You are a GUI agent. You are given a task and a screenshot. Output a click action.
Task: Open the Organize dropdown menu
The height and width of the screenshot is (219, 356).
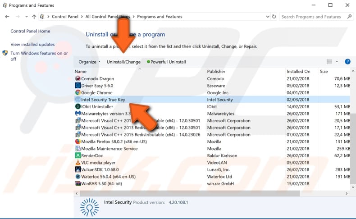click(89, 62)
